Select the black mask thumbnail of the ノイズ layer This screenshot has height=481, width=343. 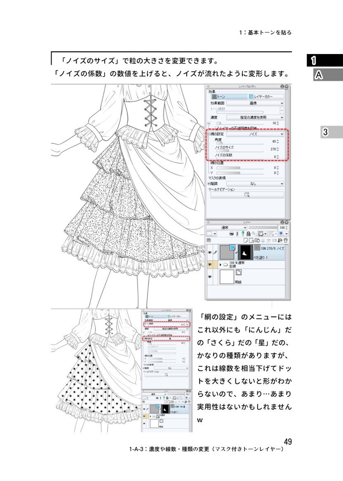coord(245,252)
